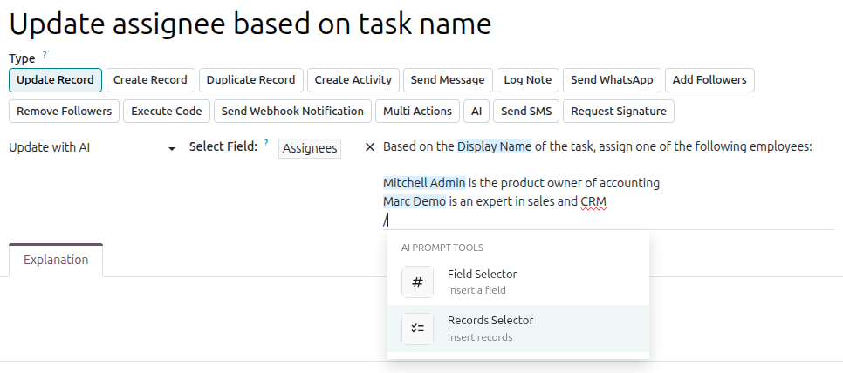This screenshot has width=843, height=373.
Task: Choose the AI action type
Action: pyautogui.click(x=476, y=111)
